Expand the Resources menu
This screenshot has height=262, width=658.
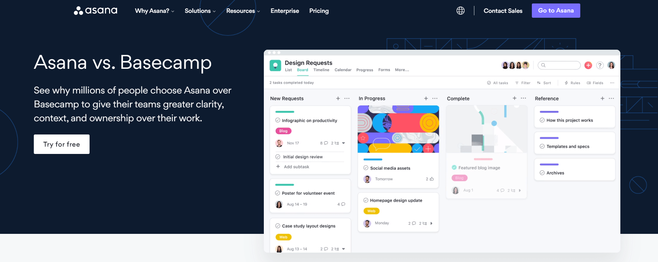point(243,11)
